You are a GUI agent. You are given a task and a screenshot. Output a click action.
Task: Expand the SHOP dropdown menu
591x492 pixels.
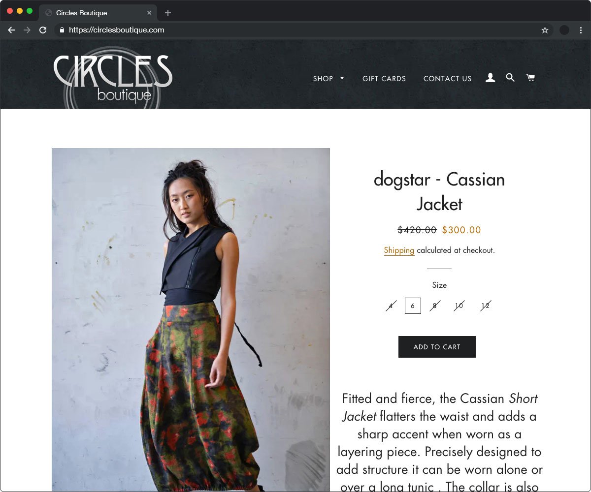click(x=328, y=79)
